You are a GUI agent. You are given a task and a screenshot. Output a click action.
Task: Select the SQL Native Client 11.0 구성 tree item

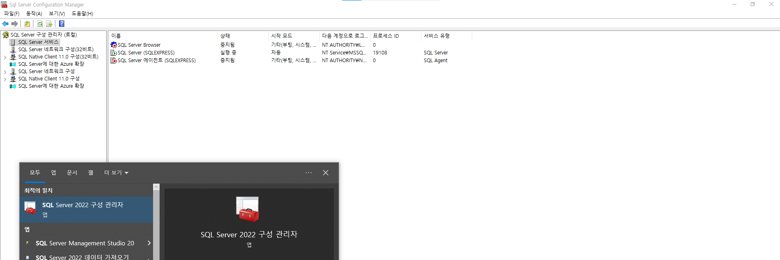click(x=49, y=79)
